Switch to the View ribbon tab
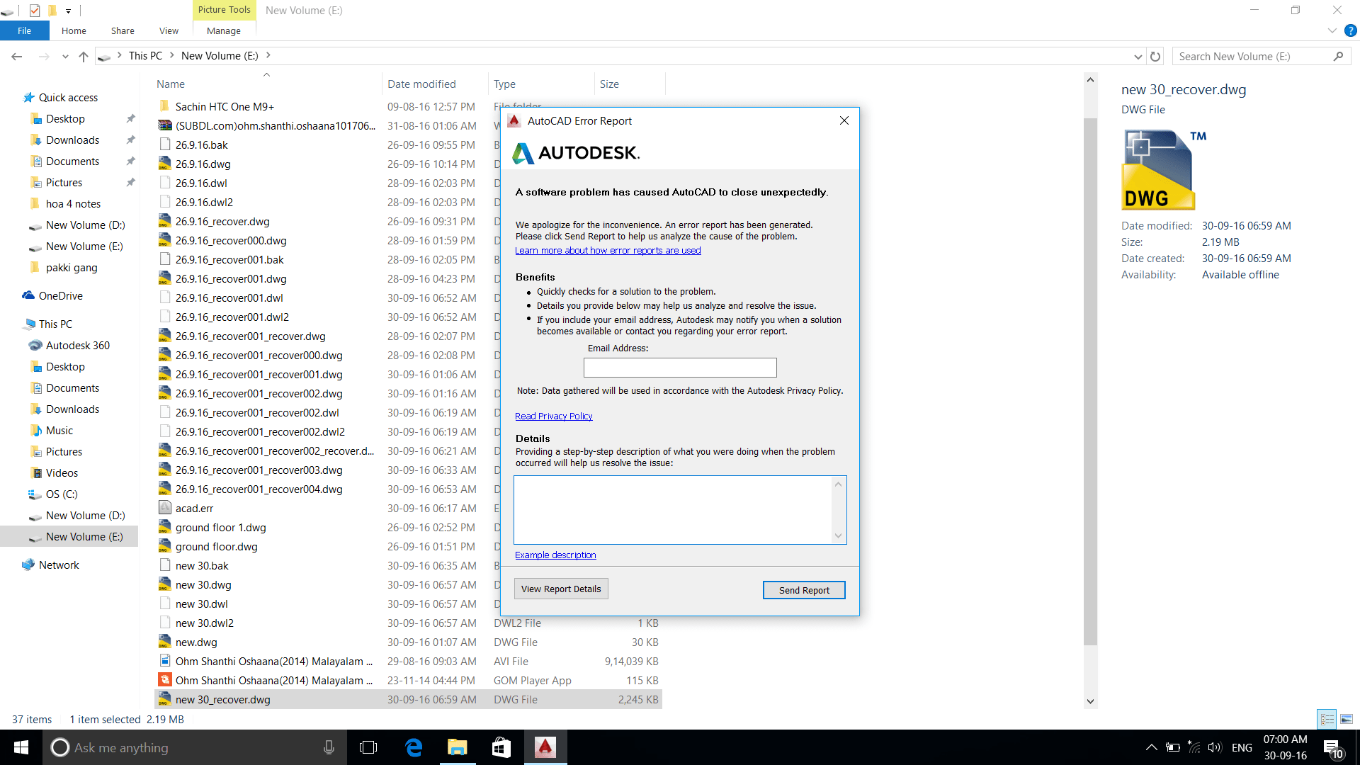 (169, 30)
